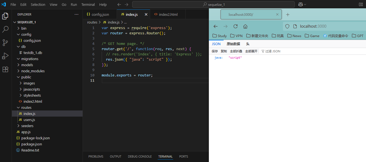Open the Search view in activity bar

click(x=5, y=29)
